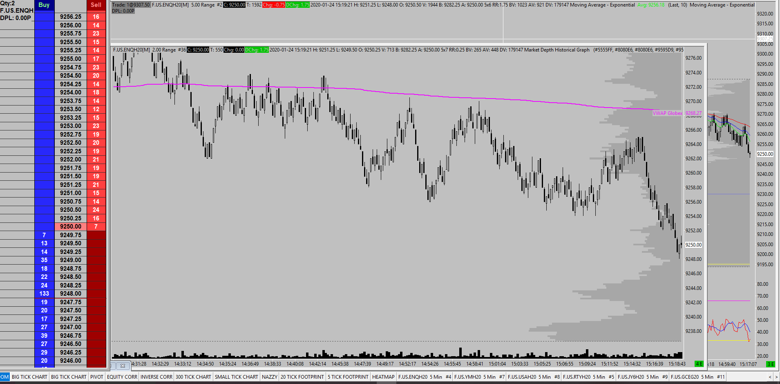The image size is (780, 384).
Task: Click the Qty:2 label in the DOM header
Action: 7,3
